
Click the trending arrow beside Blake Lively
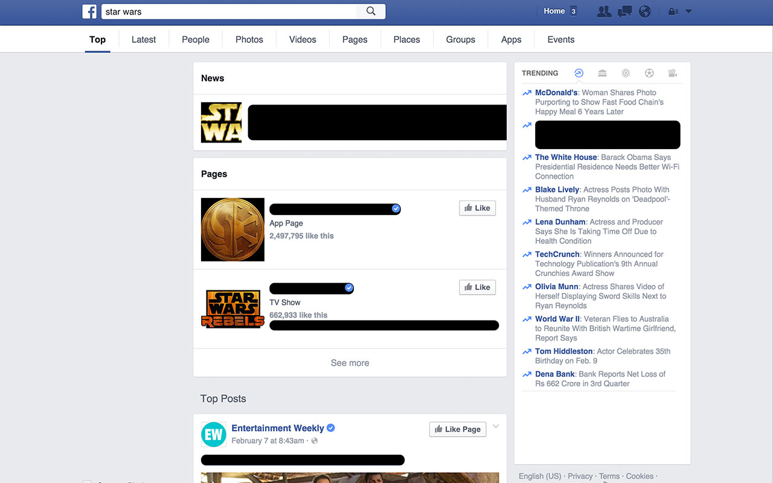(x=527, y=190)
